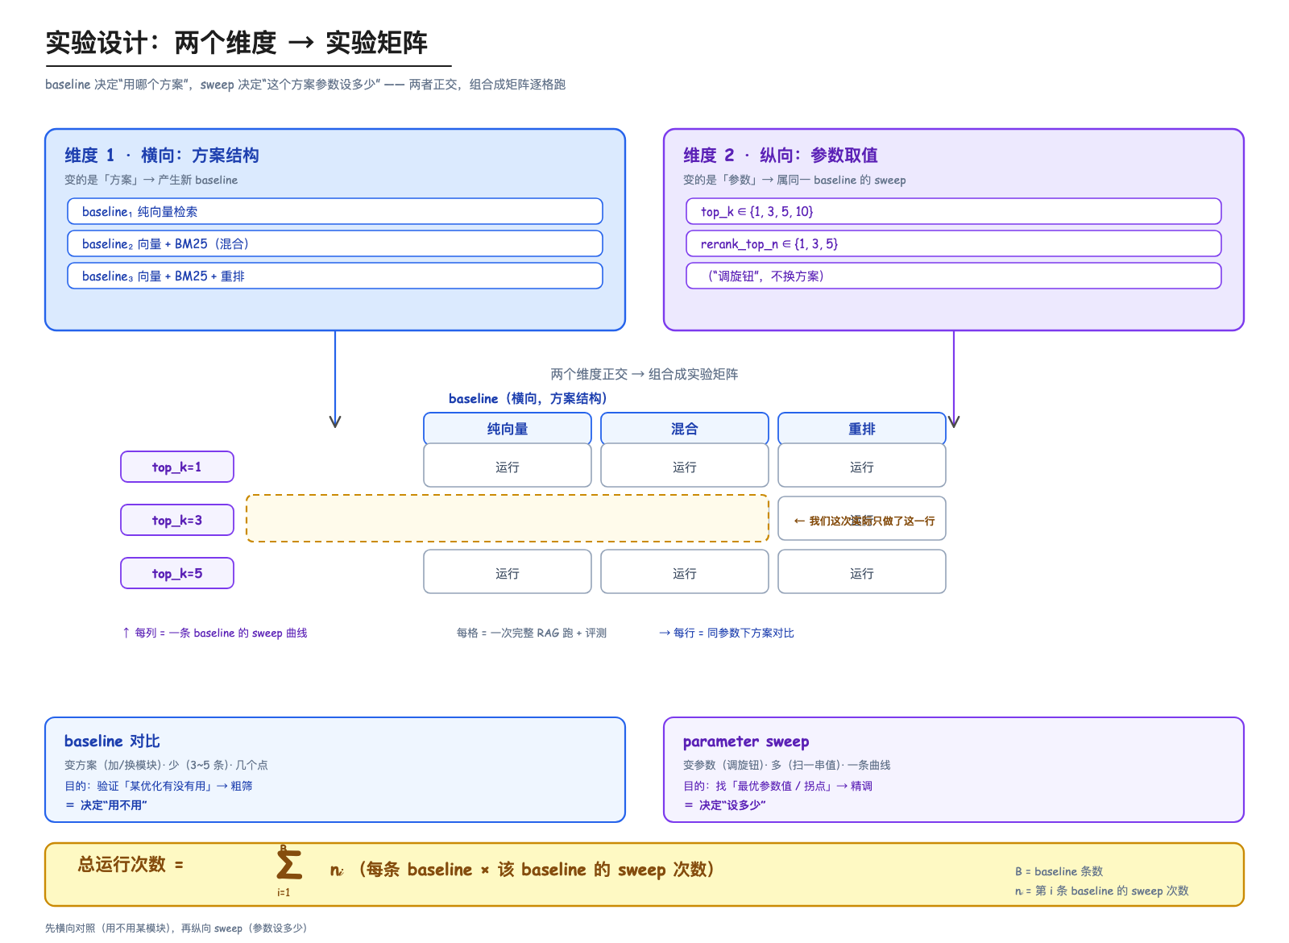Select the 运行 cell for 重排 at top_k=5
This screenshot has height=943, width=1289.
tap(862, 571)
